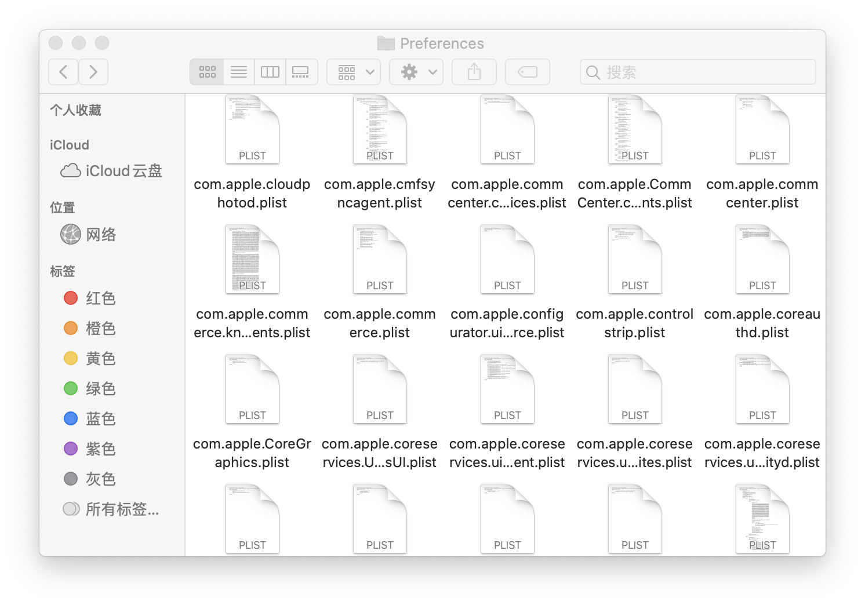This screenshot has height=605, width=865.
Task: Select the 灰色 tag
Action: pyautogui.click(x=89, y=479)
